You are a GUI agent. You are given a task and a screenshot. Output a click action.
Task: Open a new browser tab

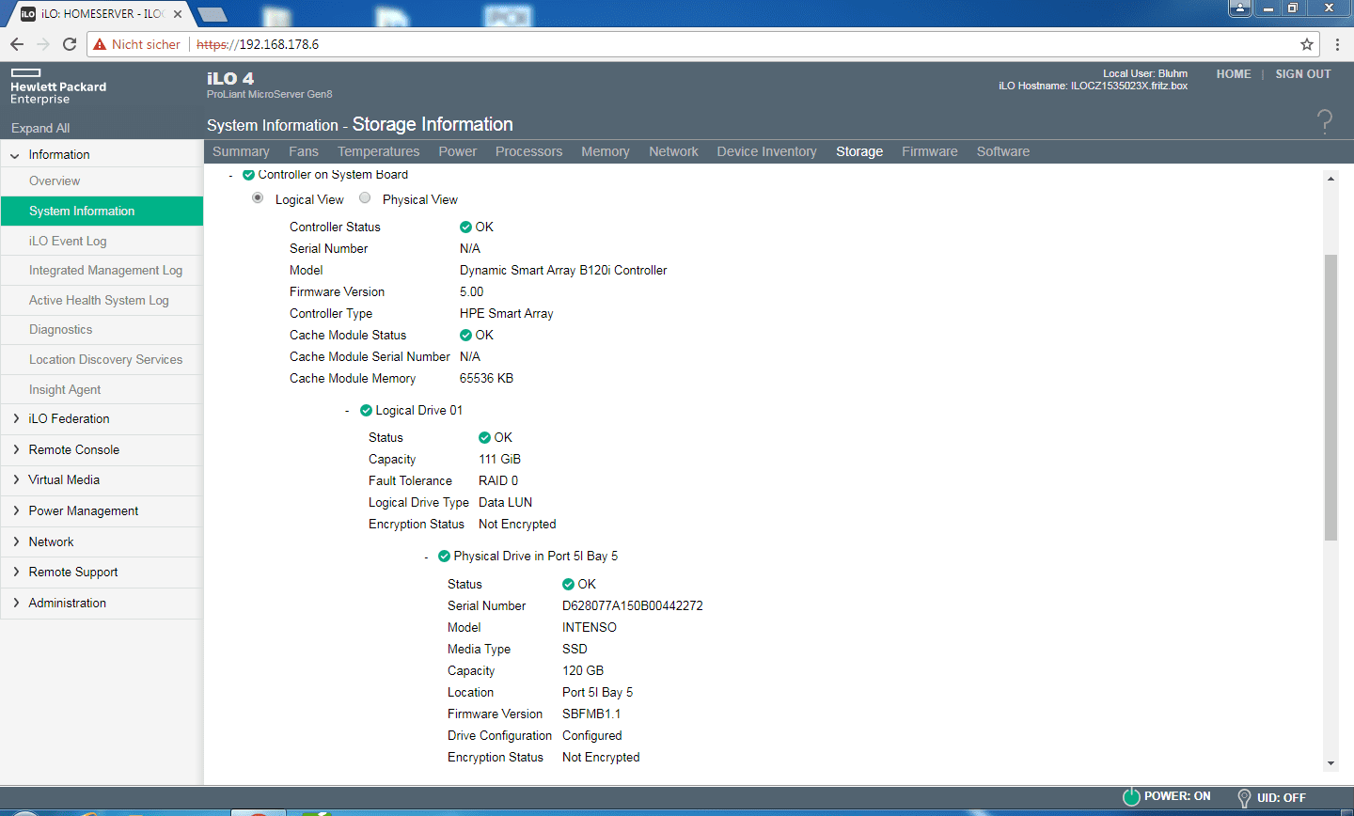[213, 14]
